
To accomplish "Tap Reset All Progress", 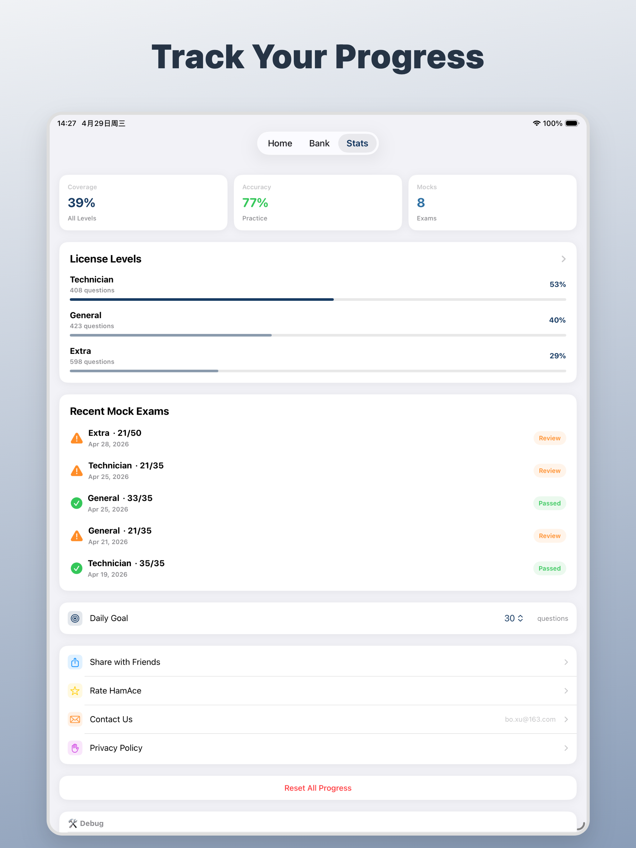I will (318, 788).
